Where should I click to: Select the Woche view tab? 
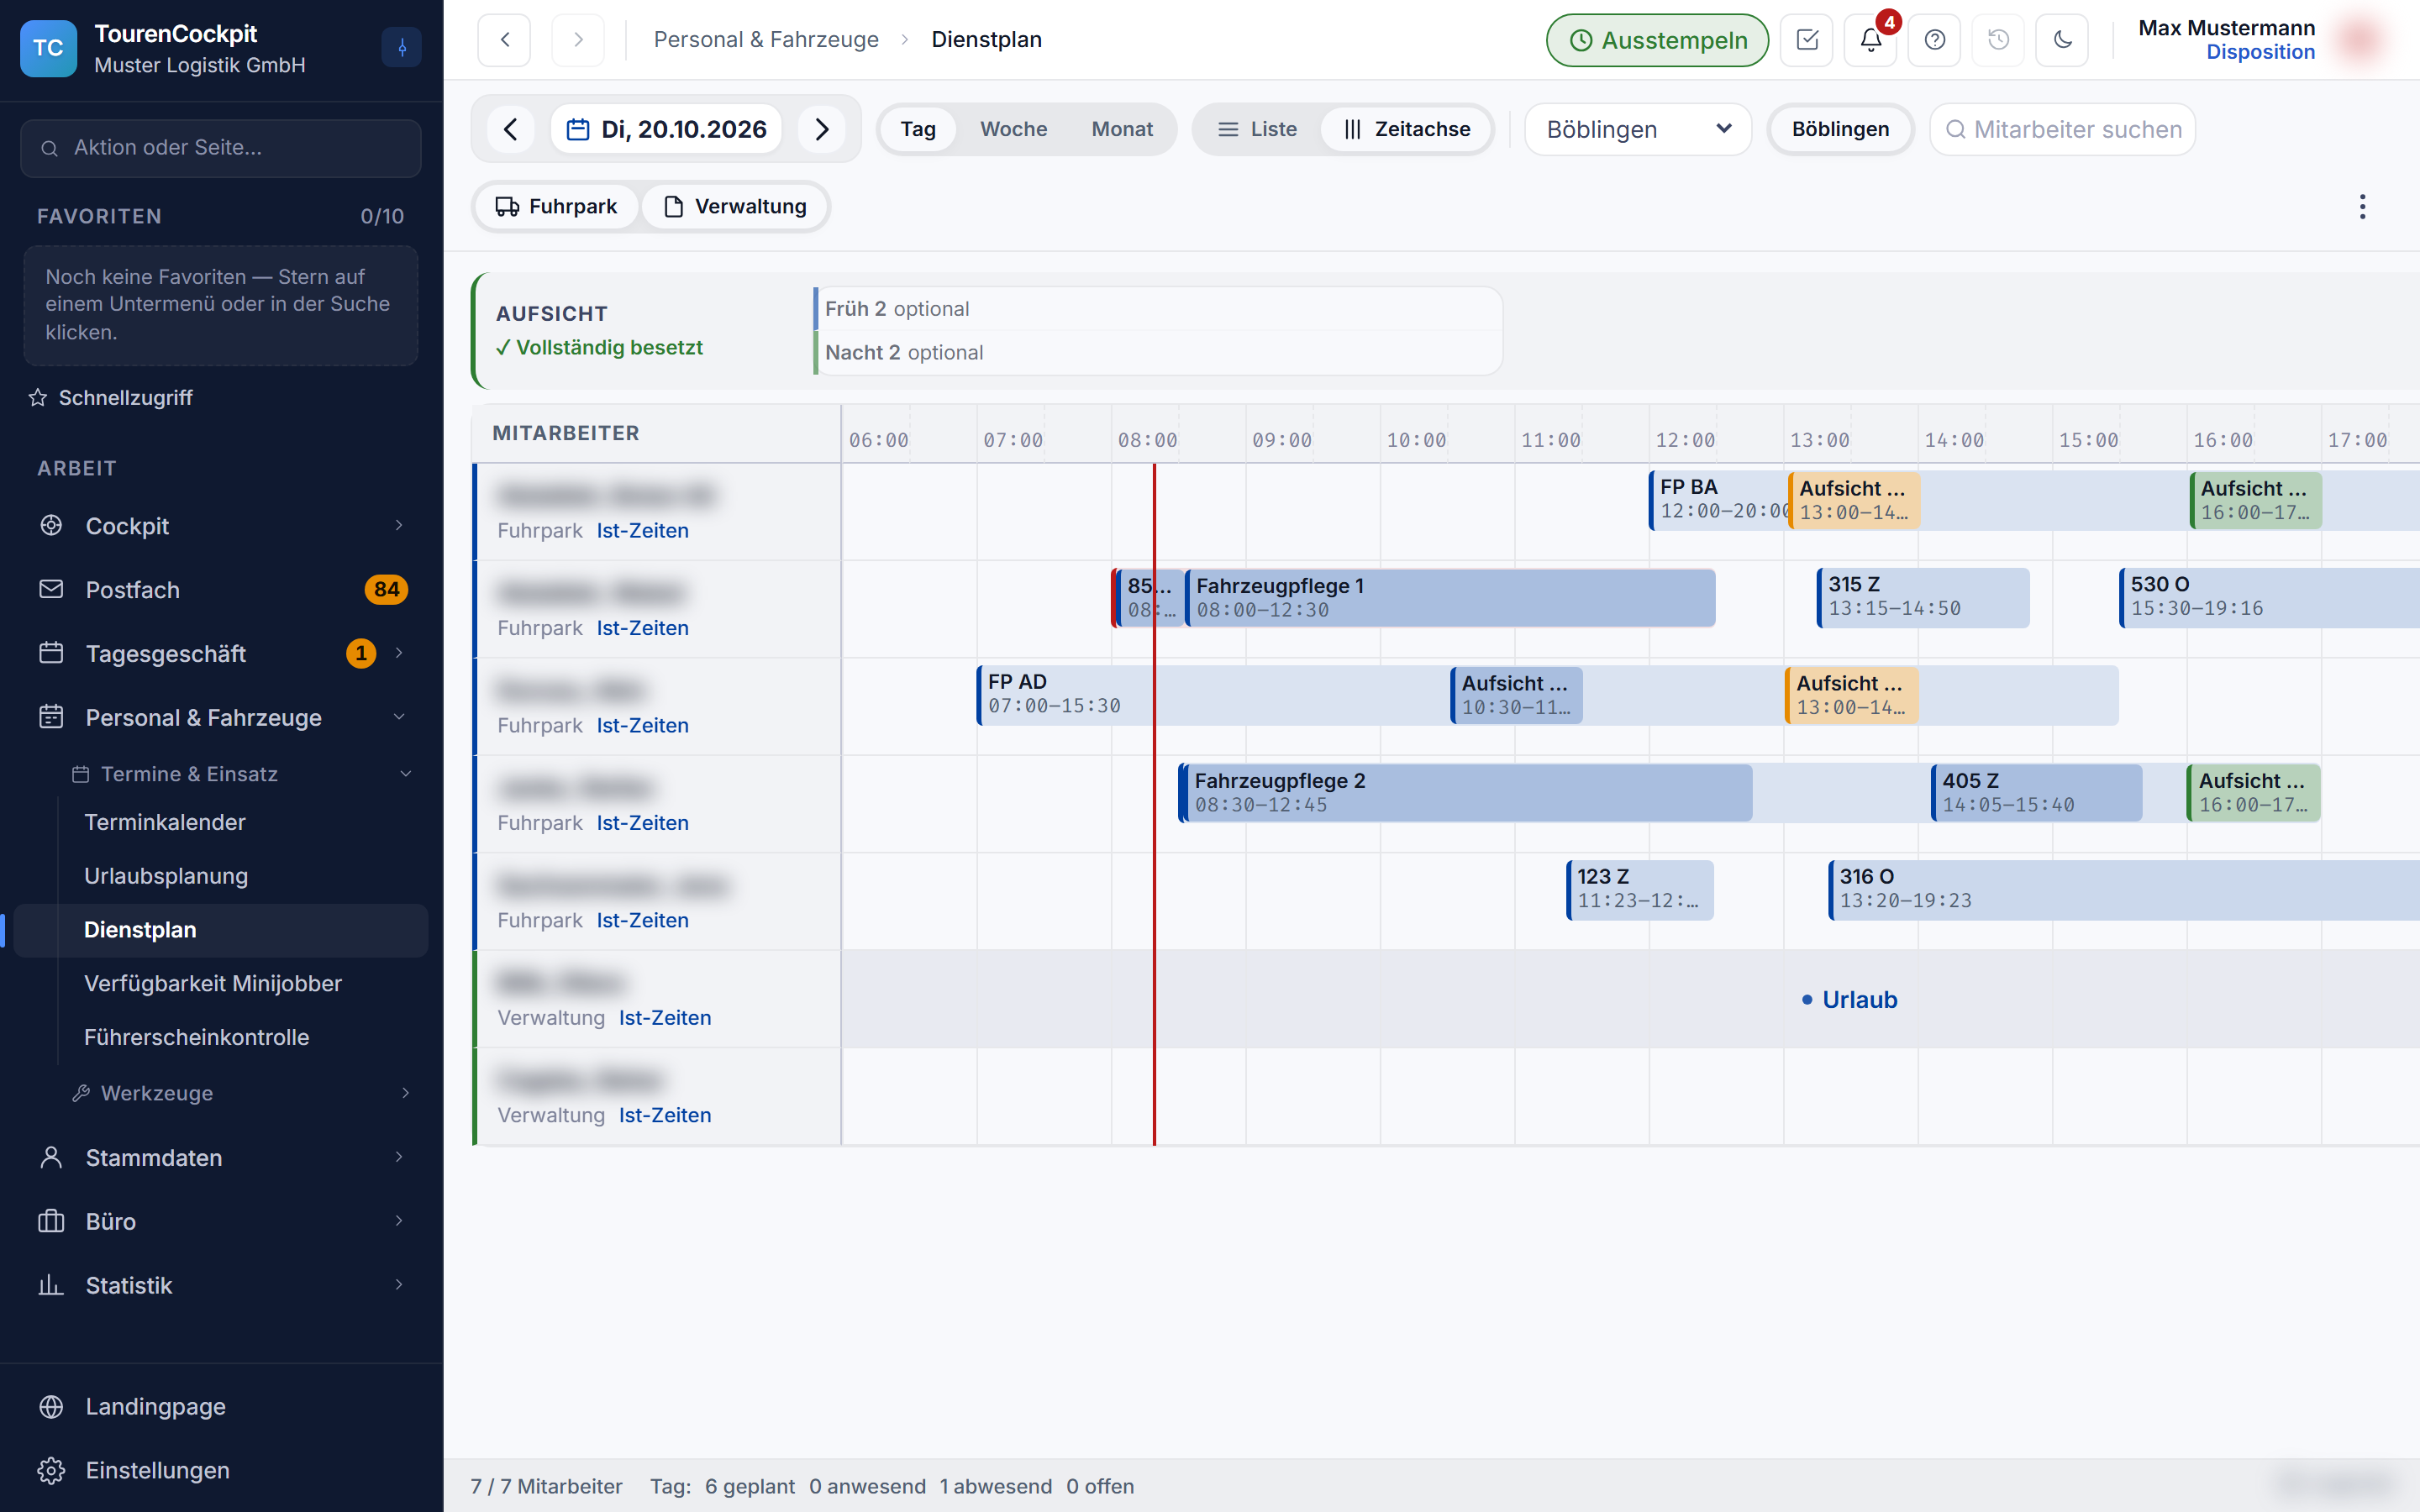[x=1013, y=129]
